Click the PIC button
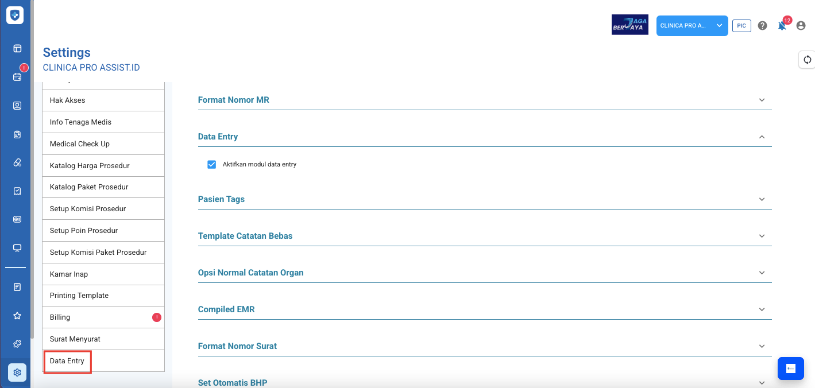 click(x=741, y=26)
